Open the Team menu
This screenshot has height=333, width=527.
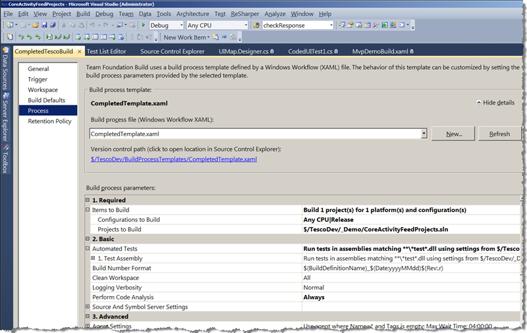[126, 14]
